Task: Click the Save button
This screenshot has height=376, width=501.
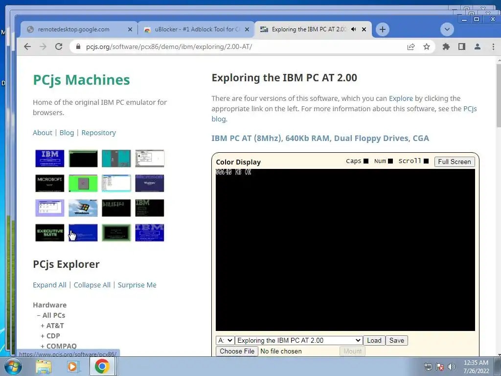Action: coord(396,341)
